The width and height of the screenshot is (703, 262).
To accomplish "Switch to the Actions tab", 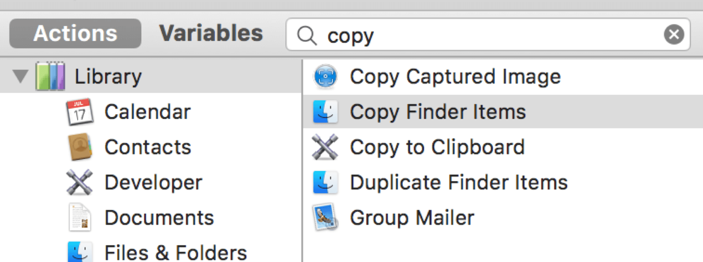I will tap(75, 34).
